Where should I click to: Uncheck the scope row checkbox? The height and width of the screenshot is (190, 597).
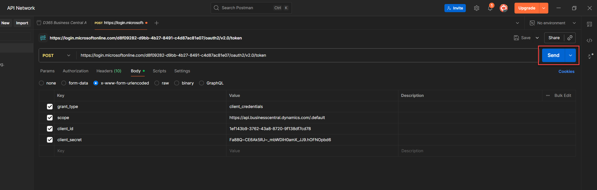tap(50, 118)
